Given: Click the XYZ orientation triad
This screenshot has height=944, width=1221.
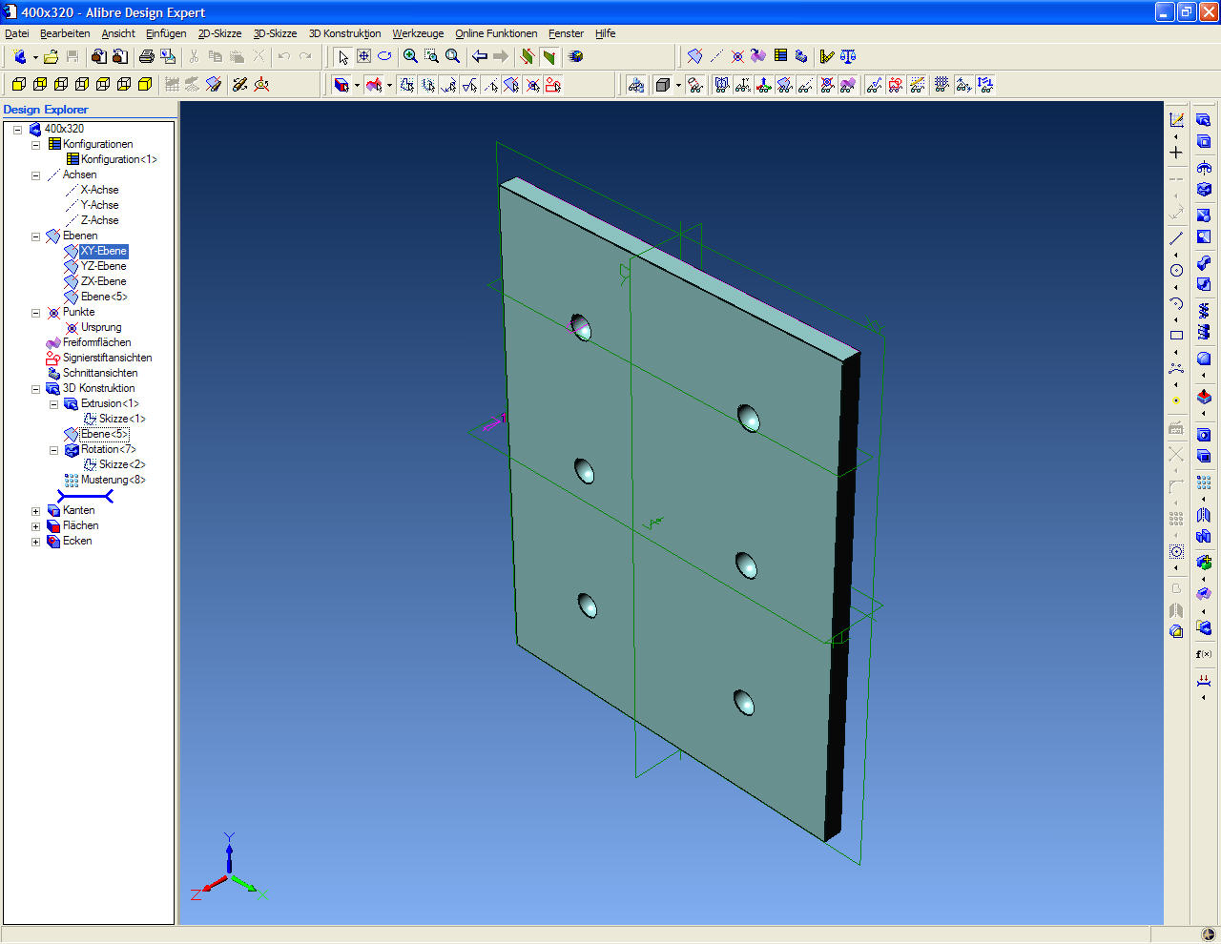Looking at the screenshot, I should click(x=226, y=869).
